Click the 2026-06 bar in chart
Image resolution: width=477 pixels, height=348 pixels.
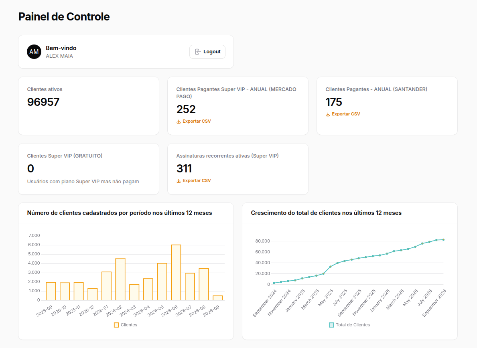tap(176, 273)
